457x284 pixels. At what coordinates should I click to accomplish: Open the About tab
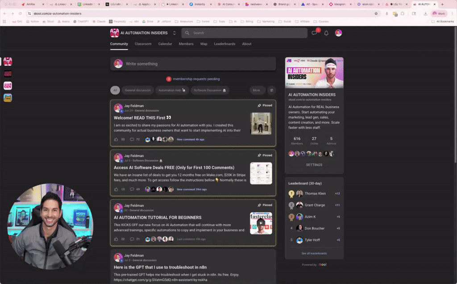click(247, 44)
